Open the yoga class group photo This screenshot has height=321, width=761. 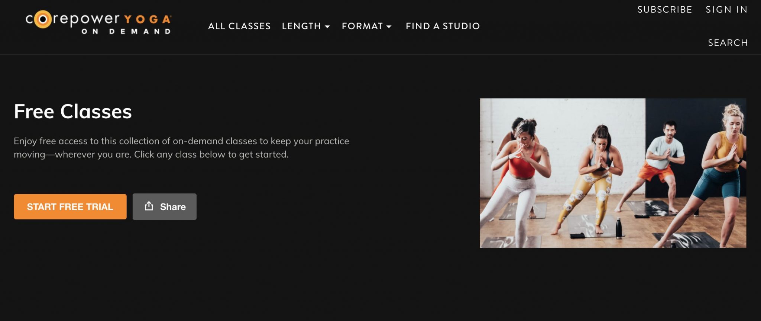[x=613, y=173]
